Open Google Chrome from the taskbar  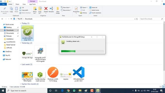pyautogui.click(x=68, y=91)
